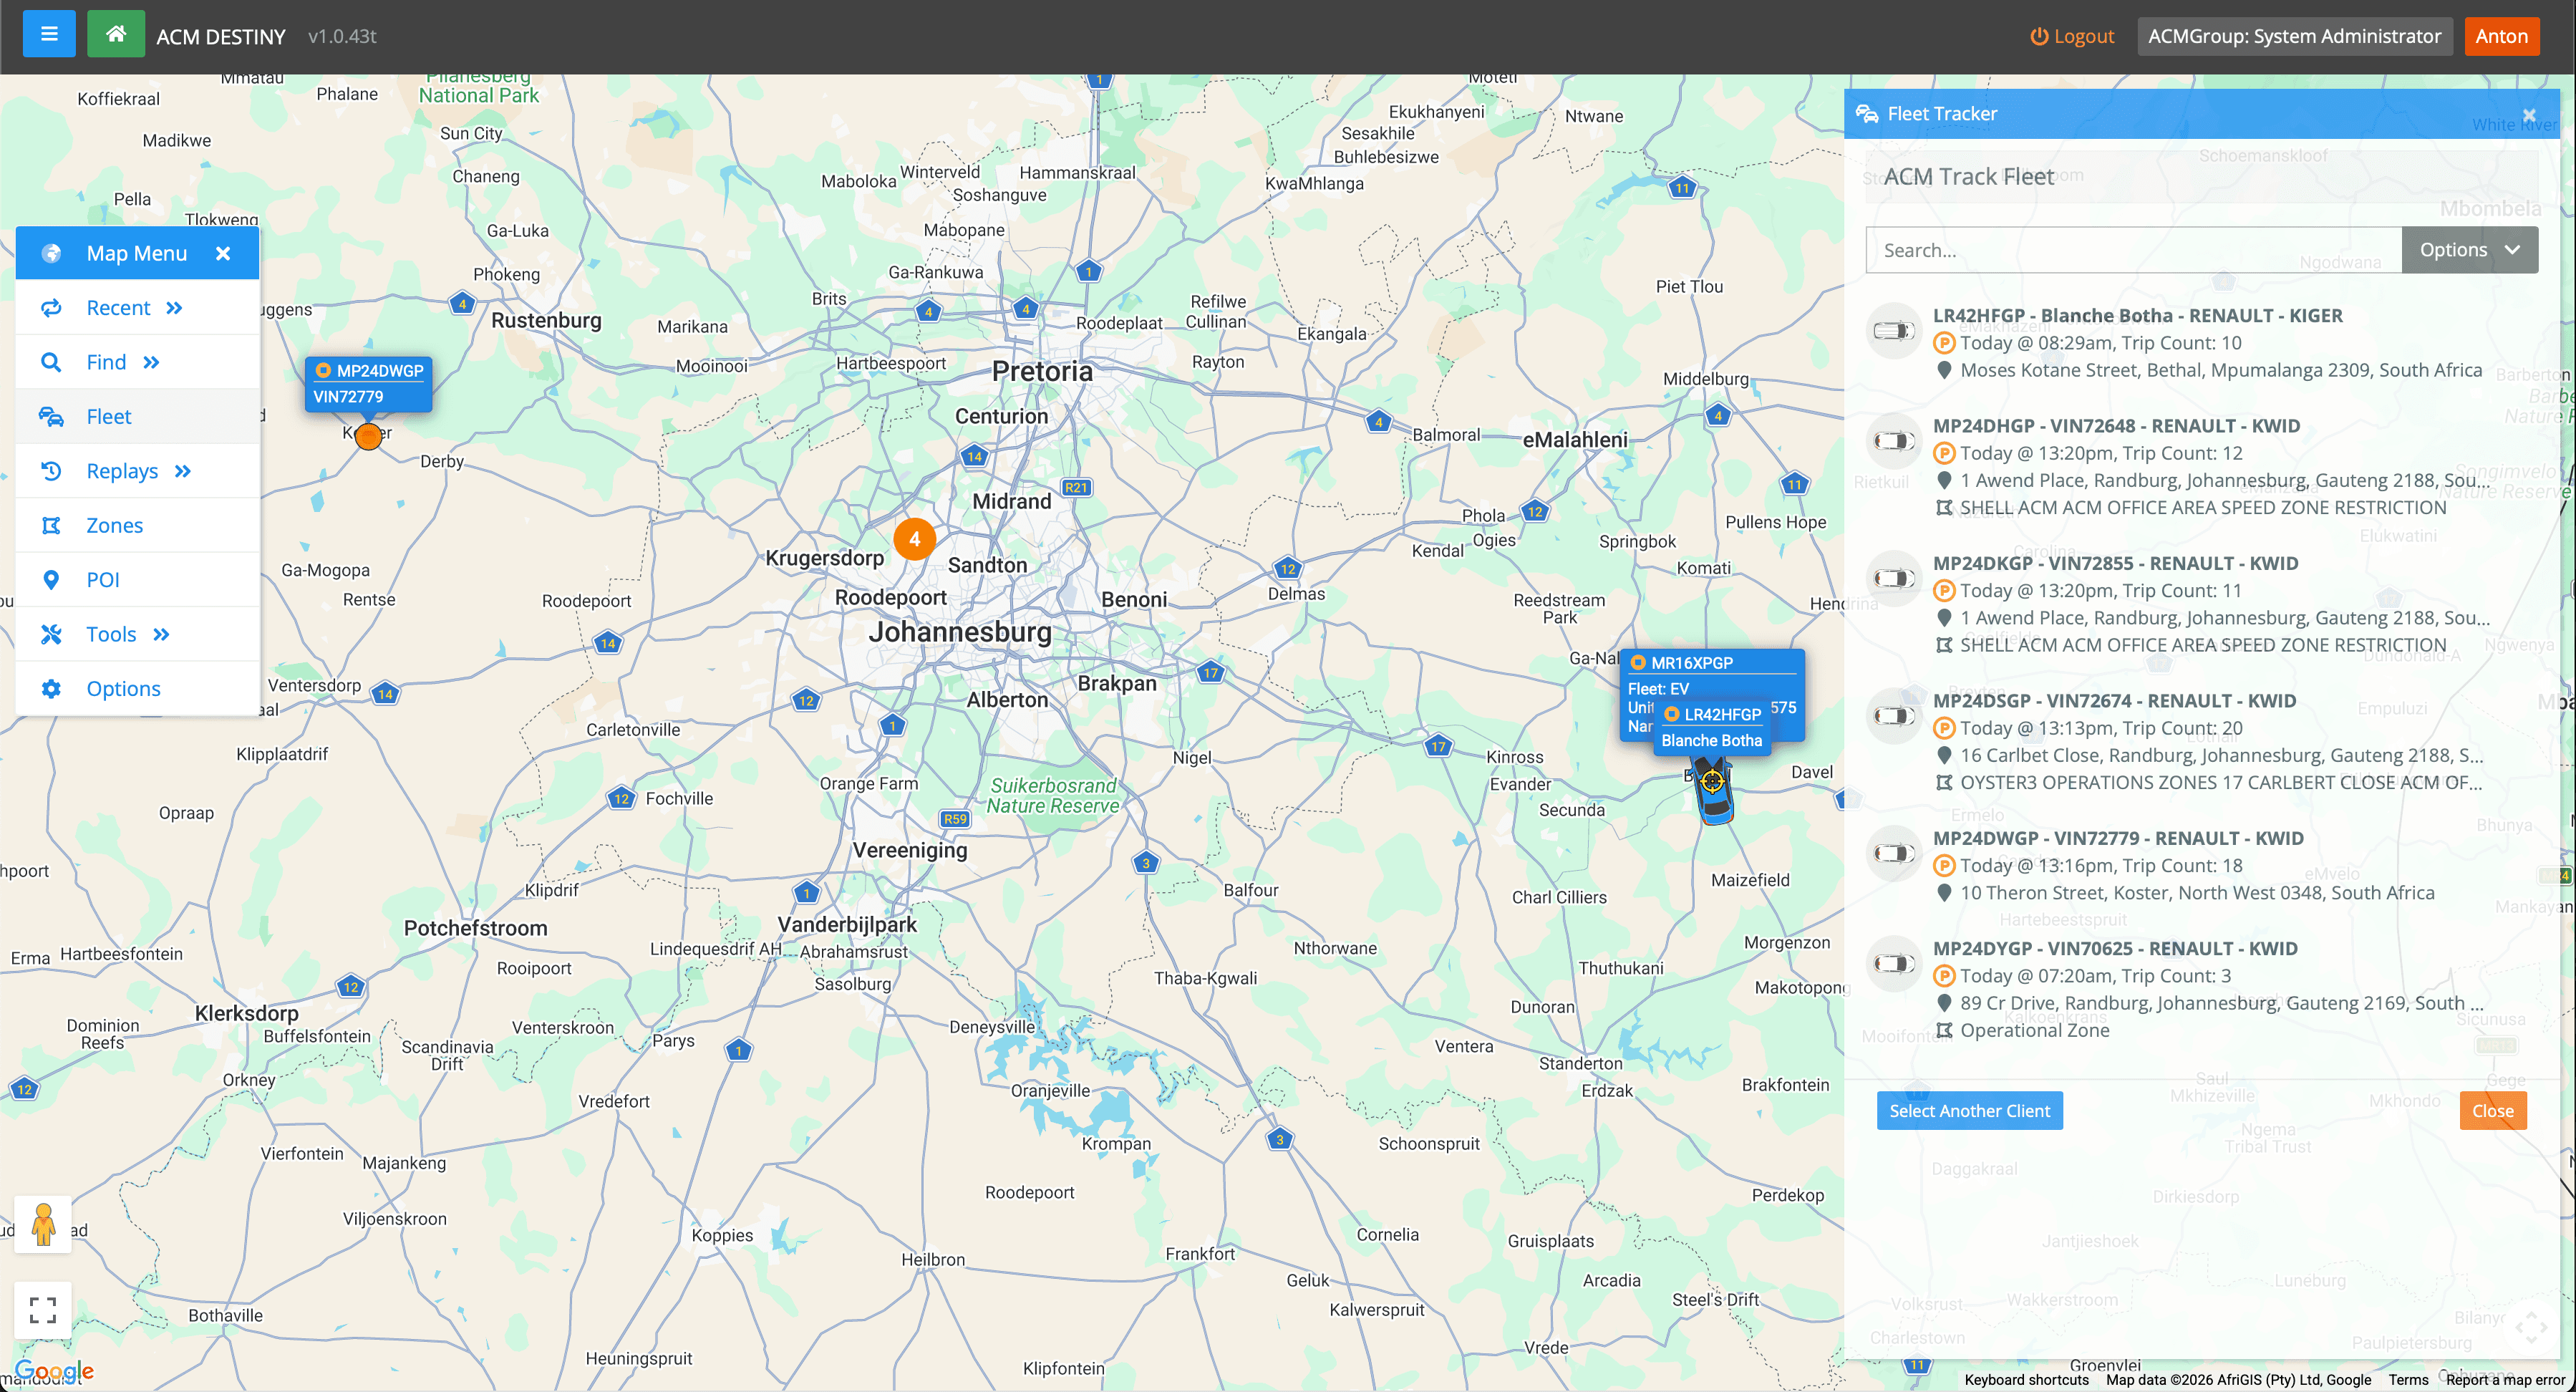The image size is (2576, 1392).
Task: Click the vehicle icon for MP24DWGP
Action: 1894,853
